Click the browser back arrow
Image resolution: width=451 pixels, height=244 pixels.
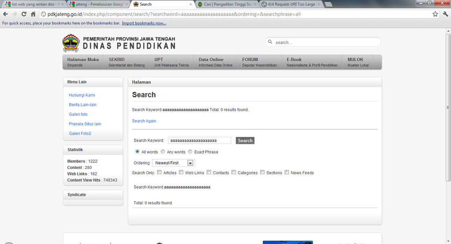click(5, 14)
